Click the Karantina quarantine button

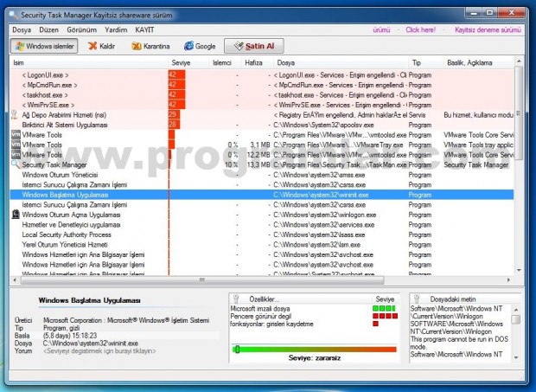(x=150, y=46)
